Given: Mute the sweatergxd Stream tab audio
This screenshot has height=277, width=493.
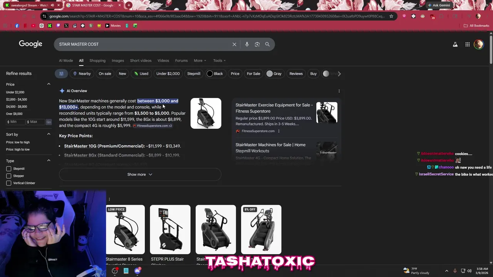Looking at the screenshot, I should [52, 5].
